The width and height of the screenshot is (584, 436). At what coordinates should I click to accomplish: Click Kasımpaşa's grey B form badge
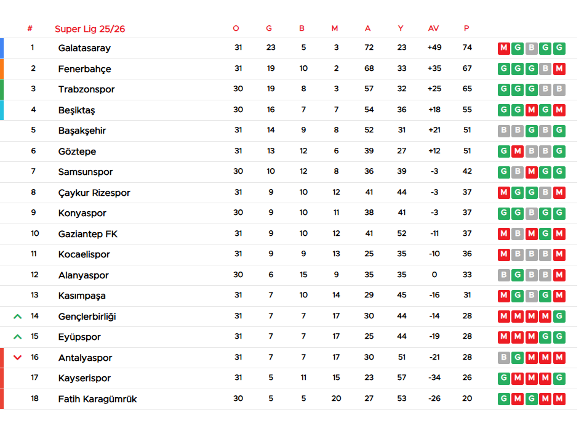(x=532, y=296)
